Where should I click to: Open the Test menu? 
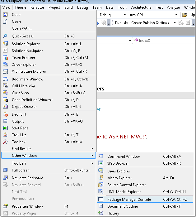[x=159, y=7]
